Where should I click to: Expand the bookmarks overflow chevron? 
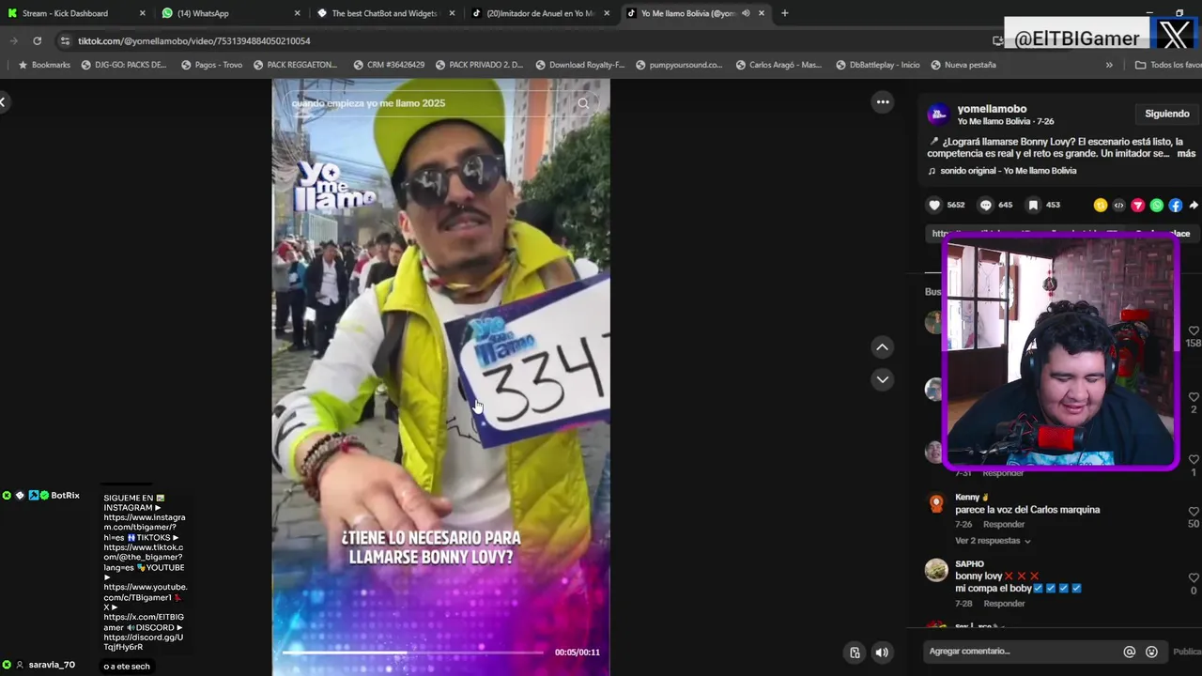(x=1109, y=65)
